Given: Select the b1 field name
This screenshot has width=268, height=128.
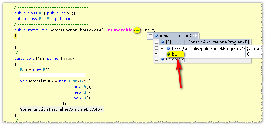Looking at the screenshot, I should [174, 54].
